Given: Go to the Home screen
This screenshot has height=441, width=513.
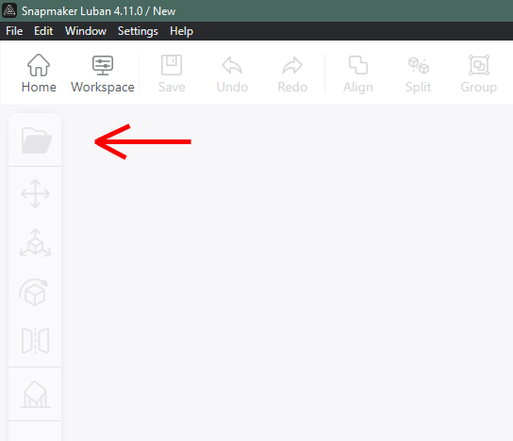Looking at the screenshot, I should pos(39,73).
